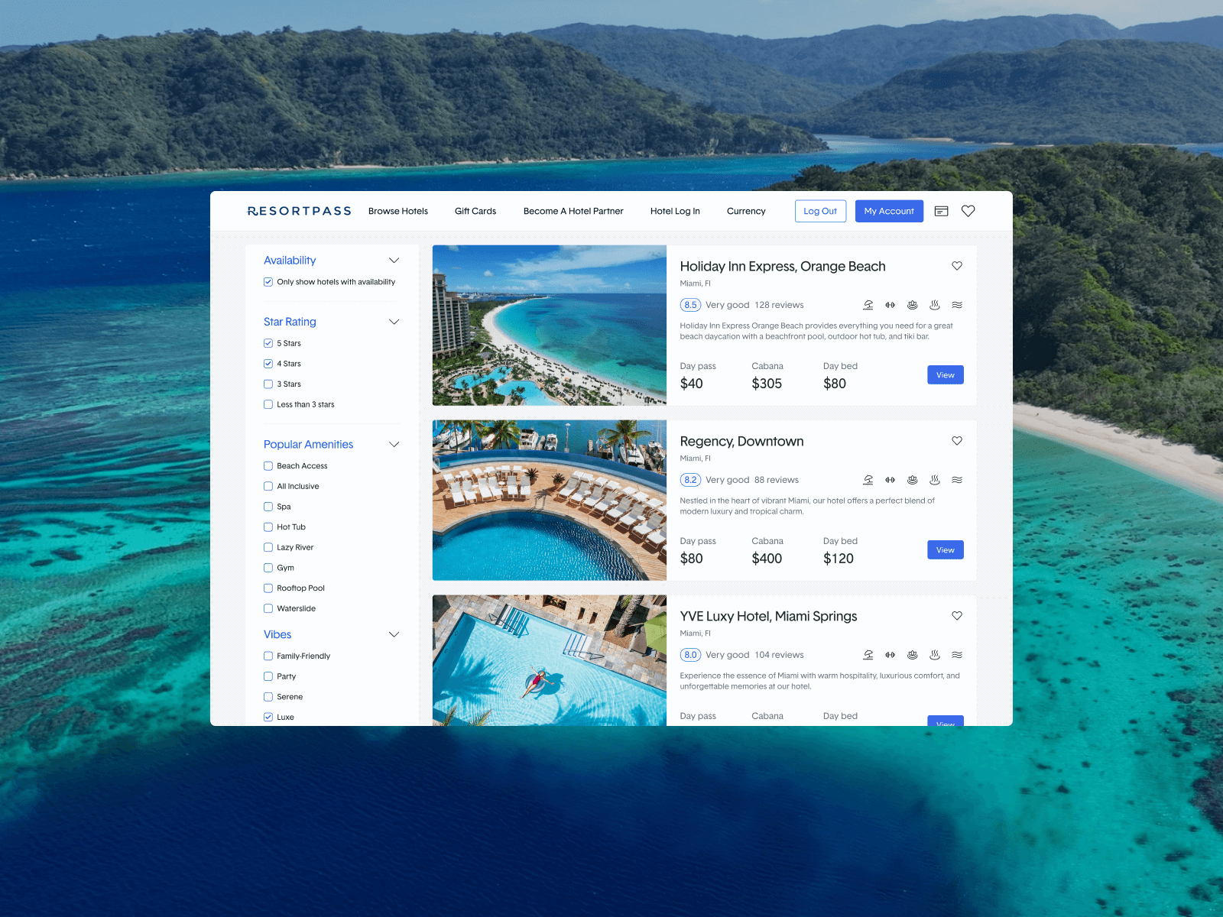Image resolution: width=1223 pixels, height=917 pixels.
Task: Collapse Popular Amenities section chevron
Action: pos(394,444)
